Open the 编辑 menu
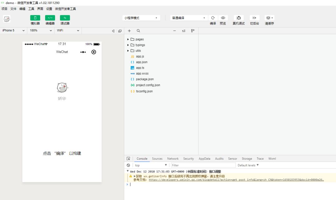Image resolution: width=336 pixels, height=200 pixels. click(22, 9)
